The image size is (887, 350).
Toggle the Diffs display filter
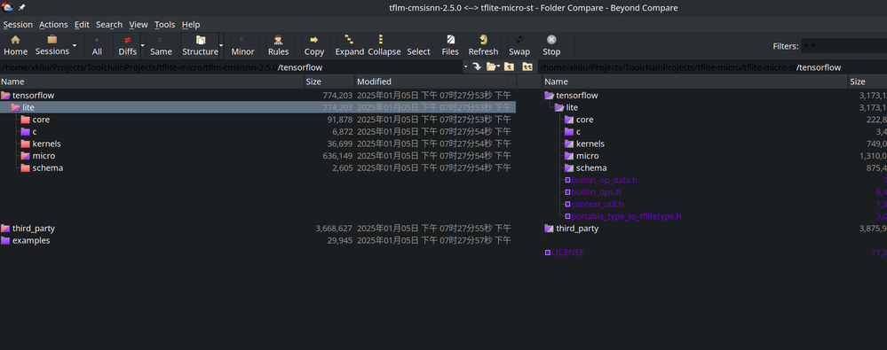[x=127, y=45]
